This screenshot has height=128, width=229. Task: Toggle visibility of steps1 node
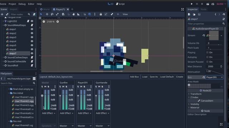tap(32, 29)
